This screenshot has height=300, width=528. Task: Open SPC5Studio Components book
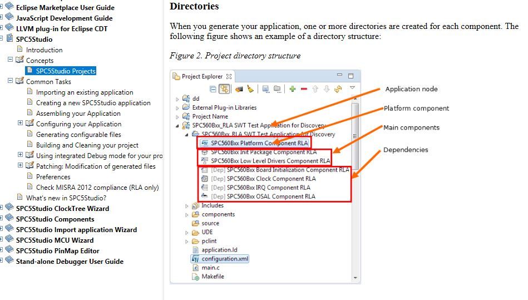[55, 219]
